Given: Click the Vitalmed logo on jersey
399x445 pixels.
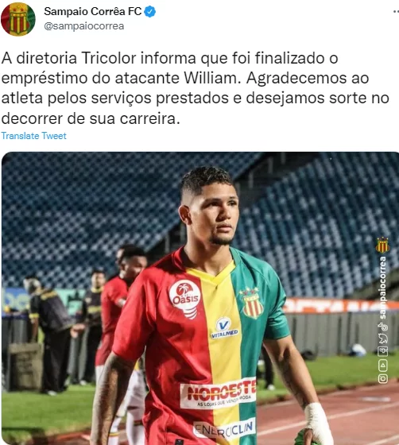Looking at the screenshot, I should pyautogui.click(x=224, y=328).
